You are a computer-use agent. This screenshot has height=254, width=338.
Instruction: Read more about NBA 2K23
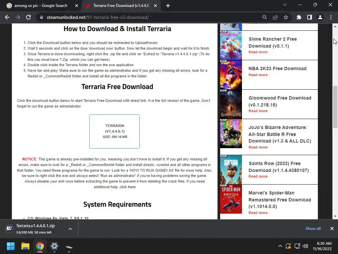click(x=258, y=75)
